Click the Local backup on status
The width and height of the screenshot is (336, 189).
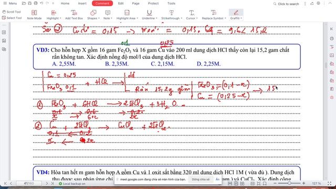[x=72, y=184]
